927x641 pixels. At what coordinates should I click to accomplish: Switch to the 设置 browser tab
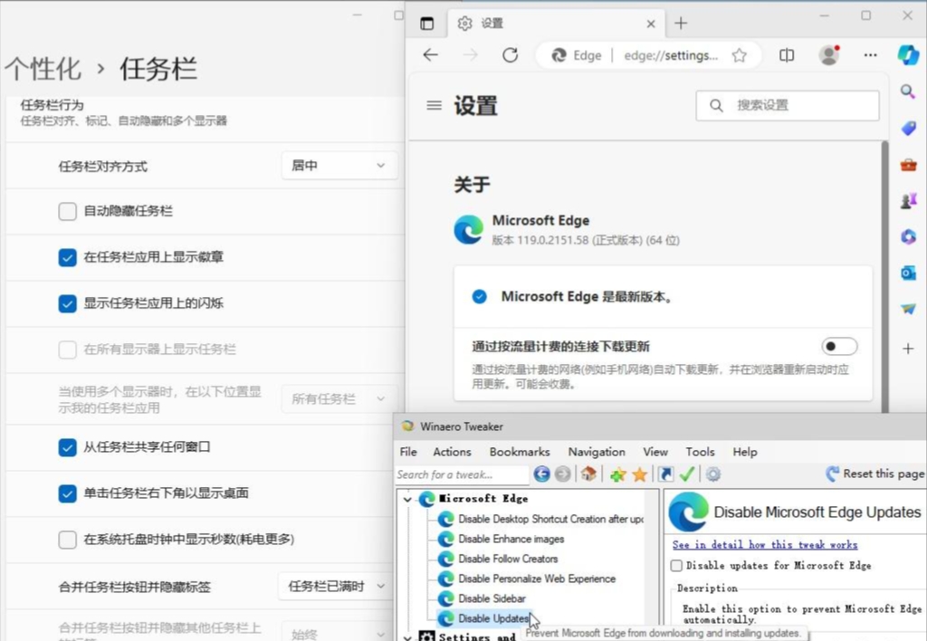click(x=507, y=24)
